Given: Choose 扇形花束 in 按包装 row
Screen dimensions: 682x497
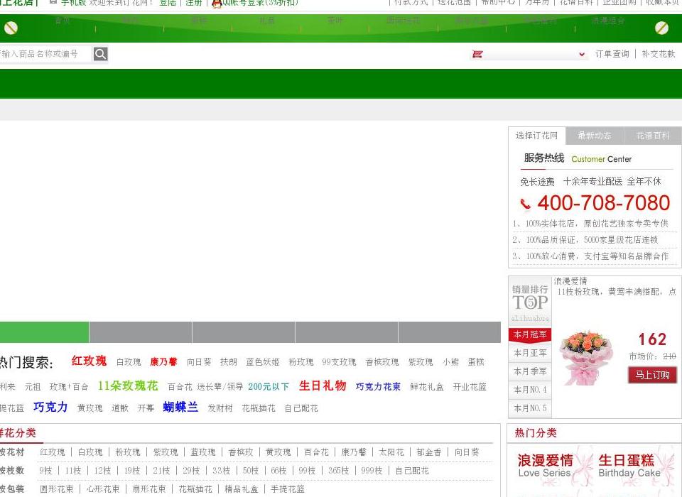Looking at the screenshot, I should coord(149,489).
